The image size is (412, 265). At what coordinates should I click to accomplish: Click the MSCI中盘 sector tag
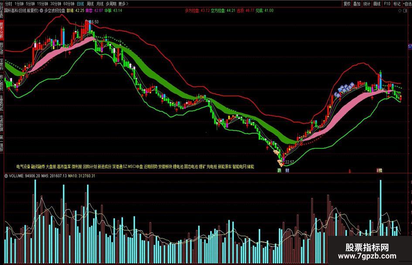[135, 167]
